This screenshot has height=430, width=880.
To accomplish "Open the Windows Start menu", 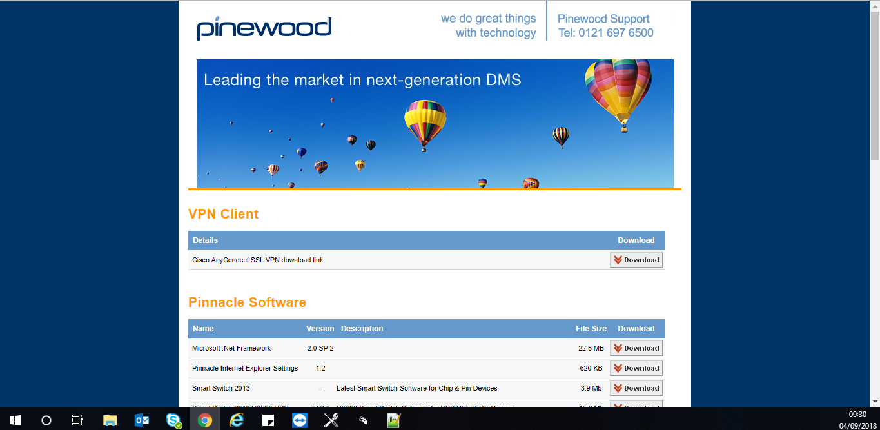I will click(x=15, y=420).
